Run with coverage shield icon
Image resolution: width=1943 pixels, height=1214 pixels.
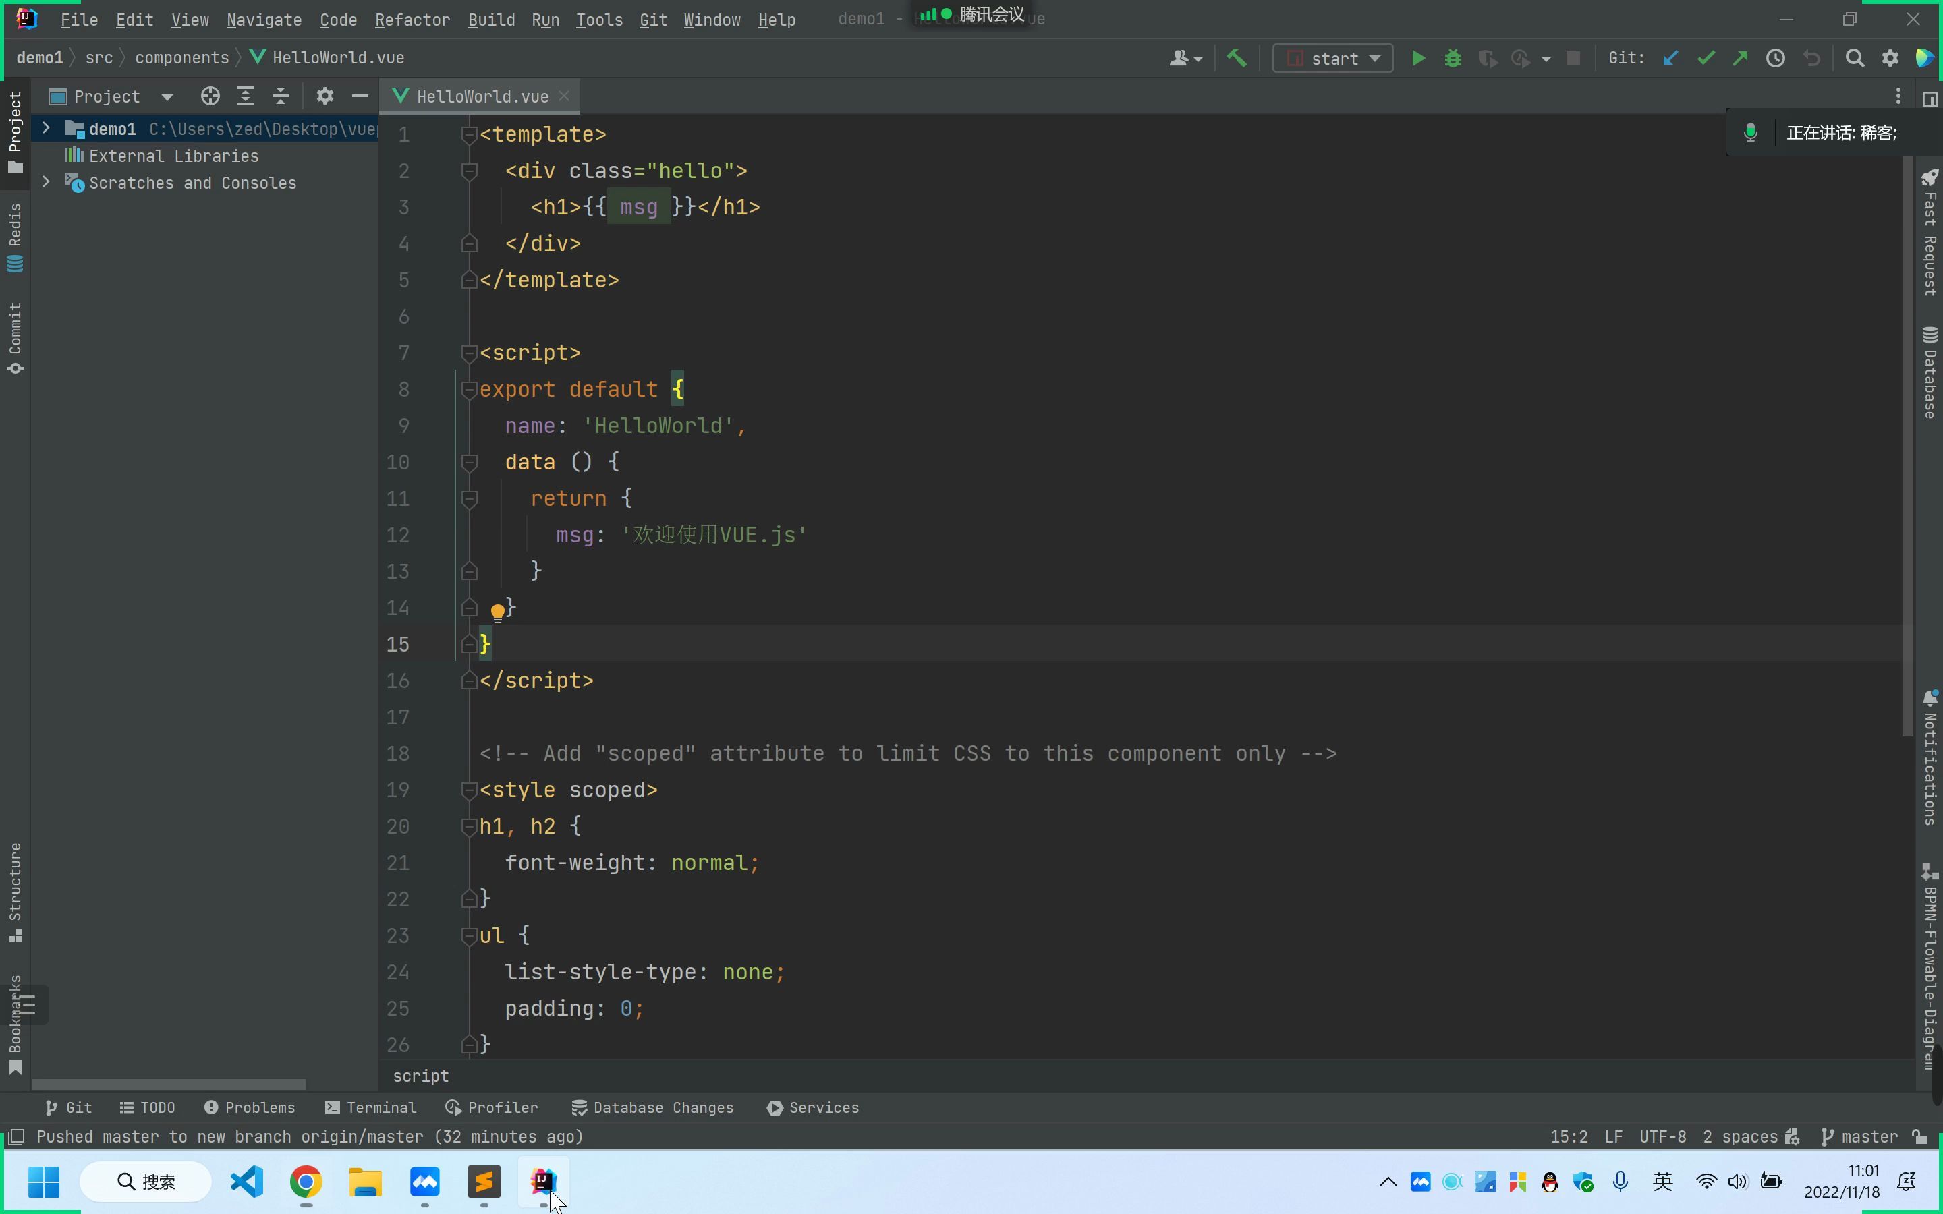(1487, 59)
